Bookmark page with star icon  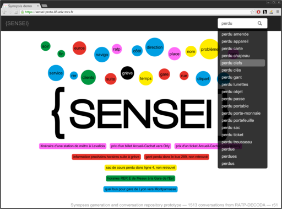coord(252,12)
